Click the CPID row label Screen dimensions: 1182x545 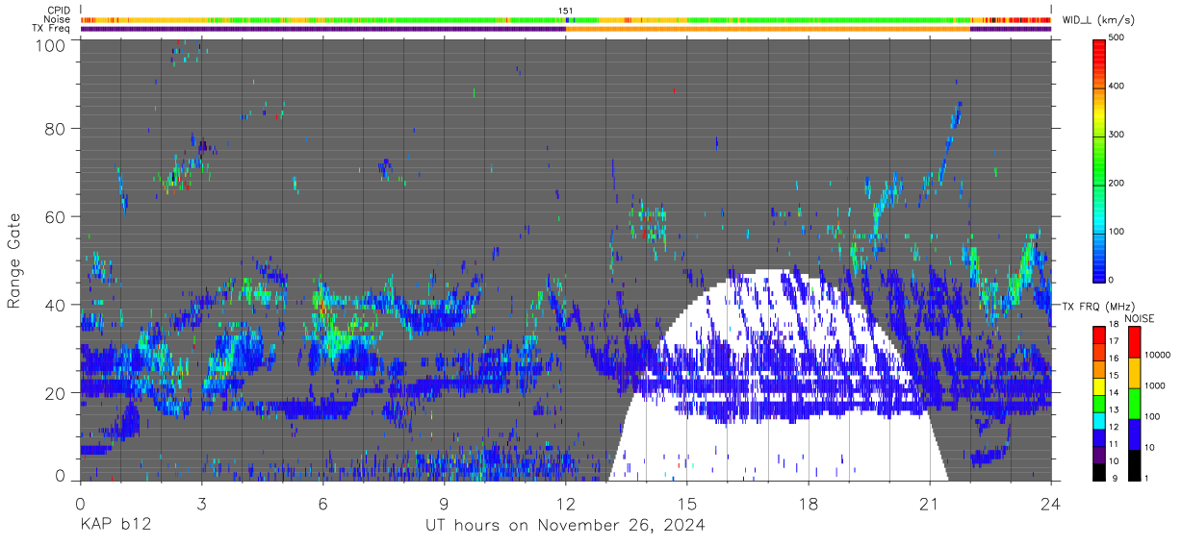point(59,11)
